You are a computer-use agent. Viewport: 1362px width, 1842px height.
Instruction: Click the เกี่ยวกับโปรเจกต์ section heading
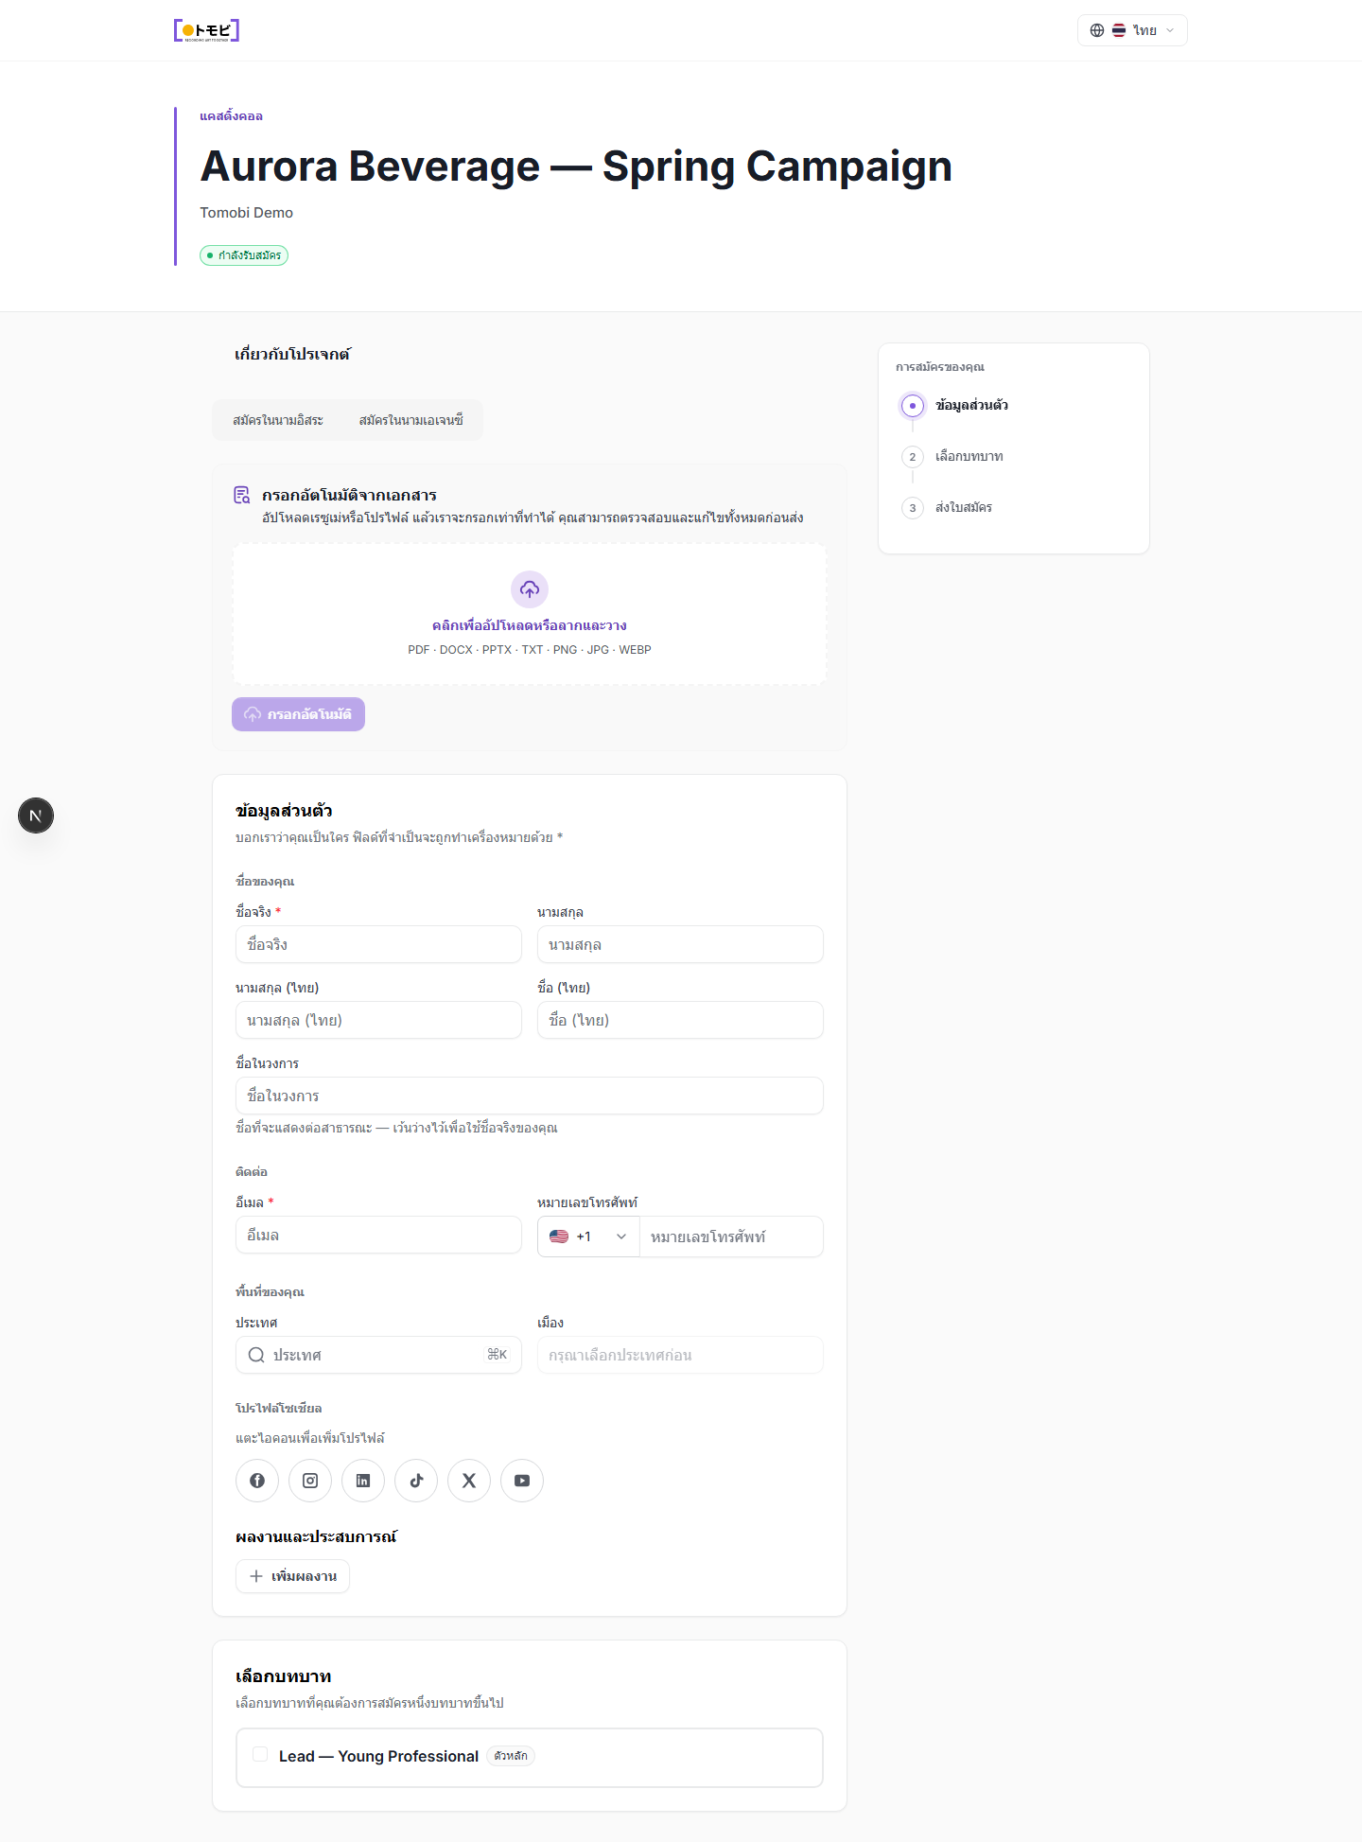[x=292, y=355]
